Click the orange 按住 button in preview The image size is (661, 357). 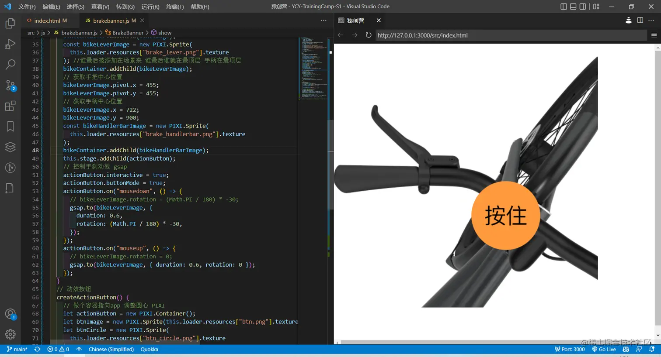pyautogui.click(x=505, y=216)
